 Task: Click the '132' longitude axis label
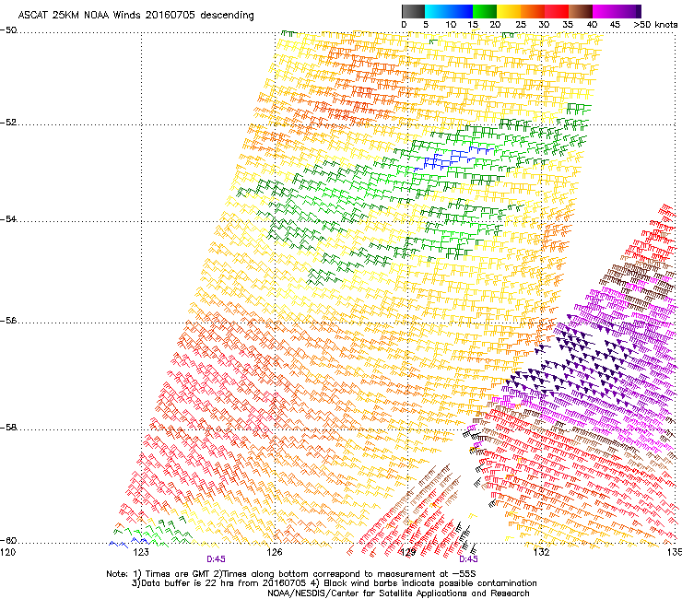pos(541,552)
